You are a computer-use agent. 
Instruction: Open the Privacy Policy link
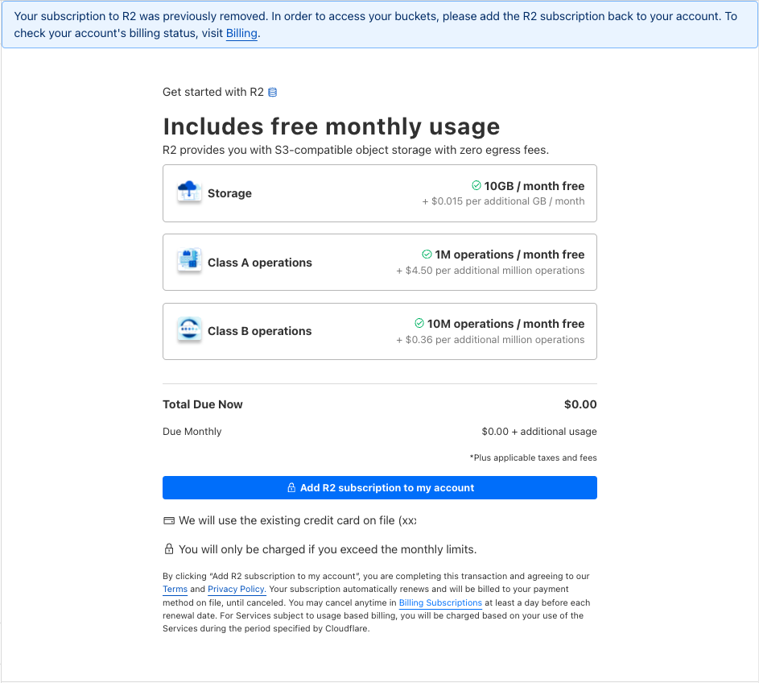[236, 590]
